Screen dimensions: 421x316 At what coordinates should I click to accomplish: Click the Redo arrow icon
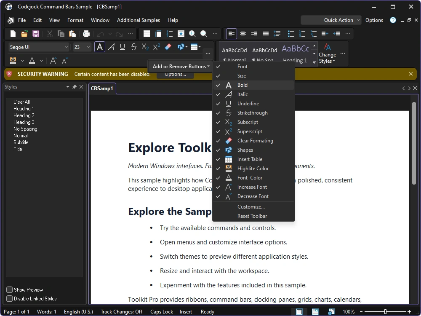(x=119, y=34)
